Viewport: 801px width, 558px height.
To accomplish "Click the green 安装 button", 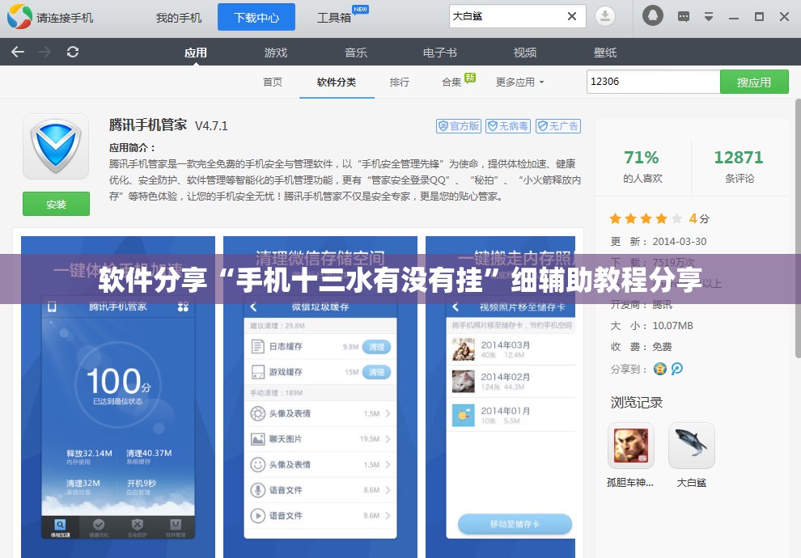I will (x=56, y=204).
